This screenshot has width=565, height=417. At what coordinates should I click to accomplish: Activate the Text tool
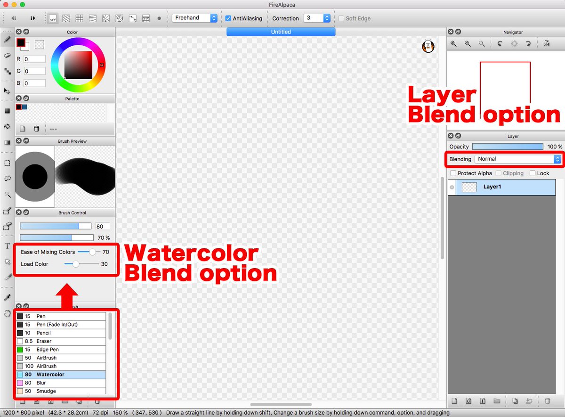[6, 245]
